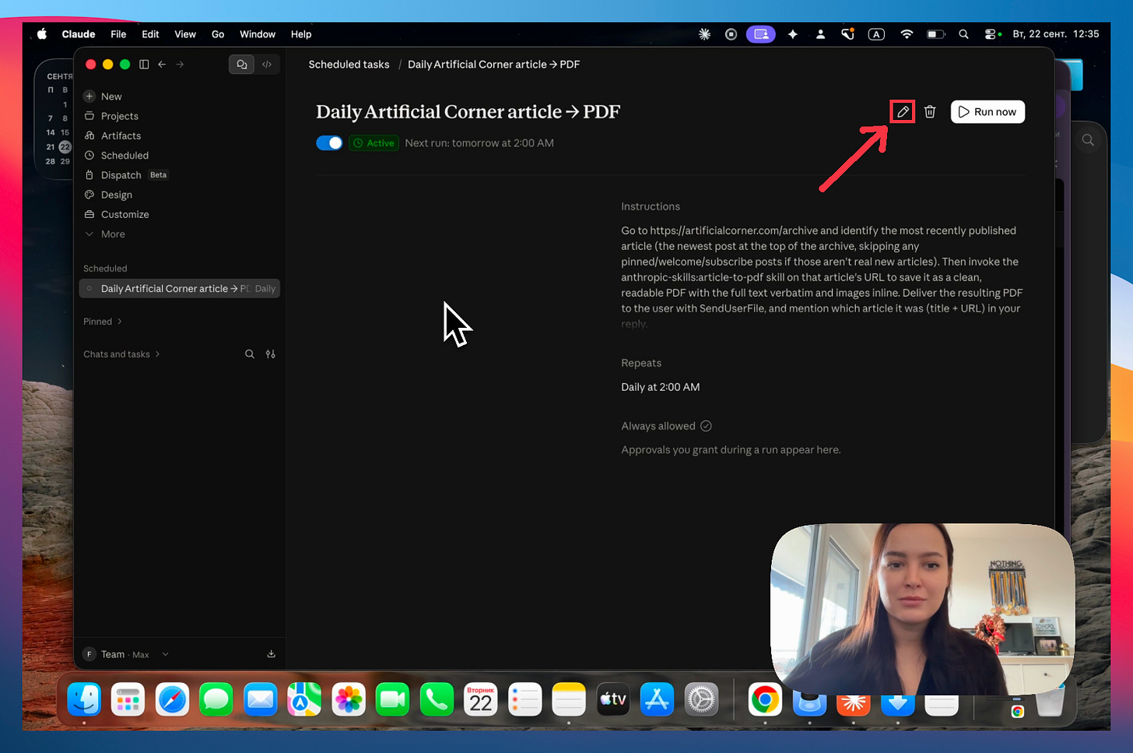
Task: Open Artifacts in the sidebar
Action: 121,135
